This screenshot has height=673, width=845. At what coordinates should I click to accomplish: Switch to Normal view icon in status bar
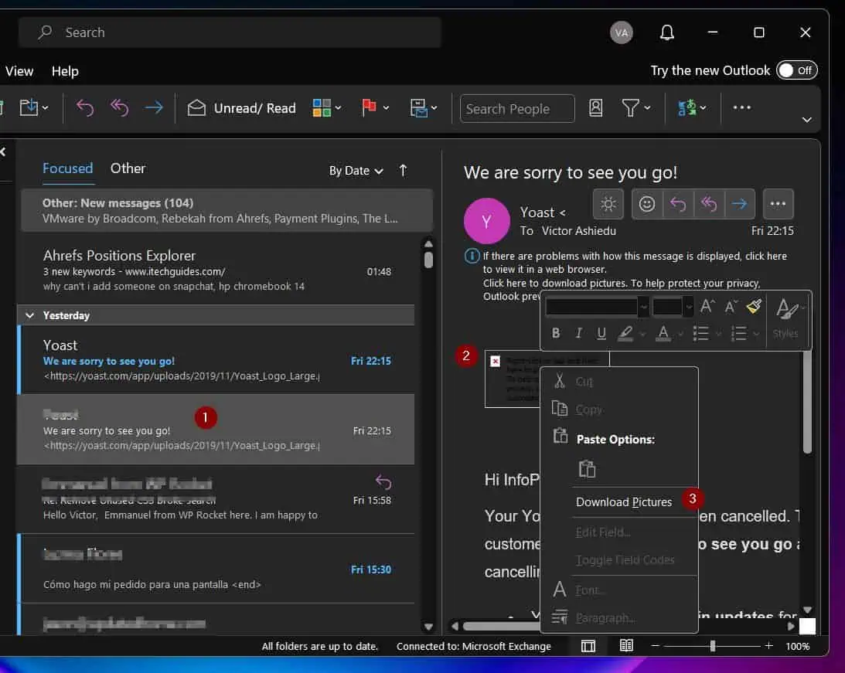(588, 645)
